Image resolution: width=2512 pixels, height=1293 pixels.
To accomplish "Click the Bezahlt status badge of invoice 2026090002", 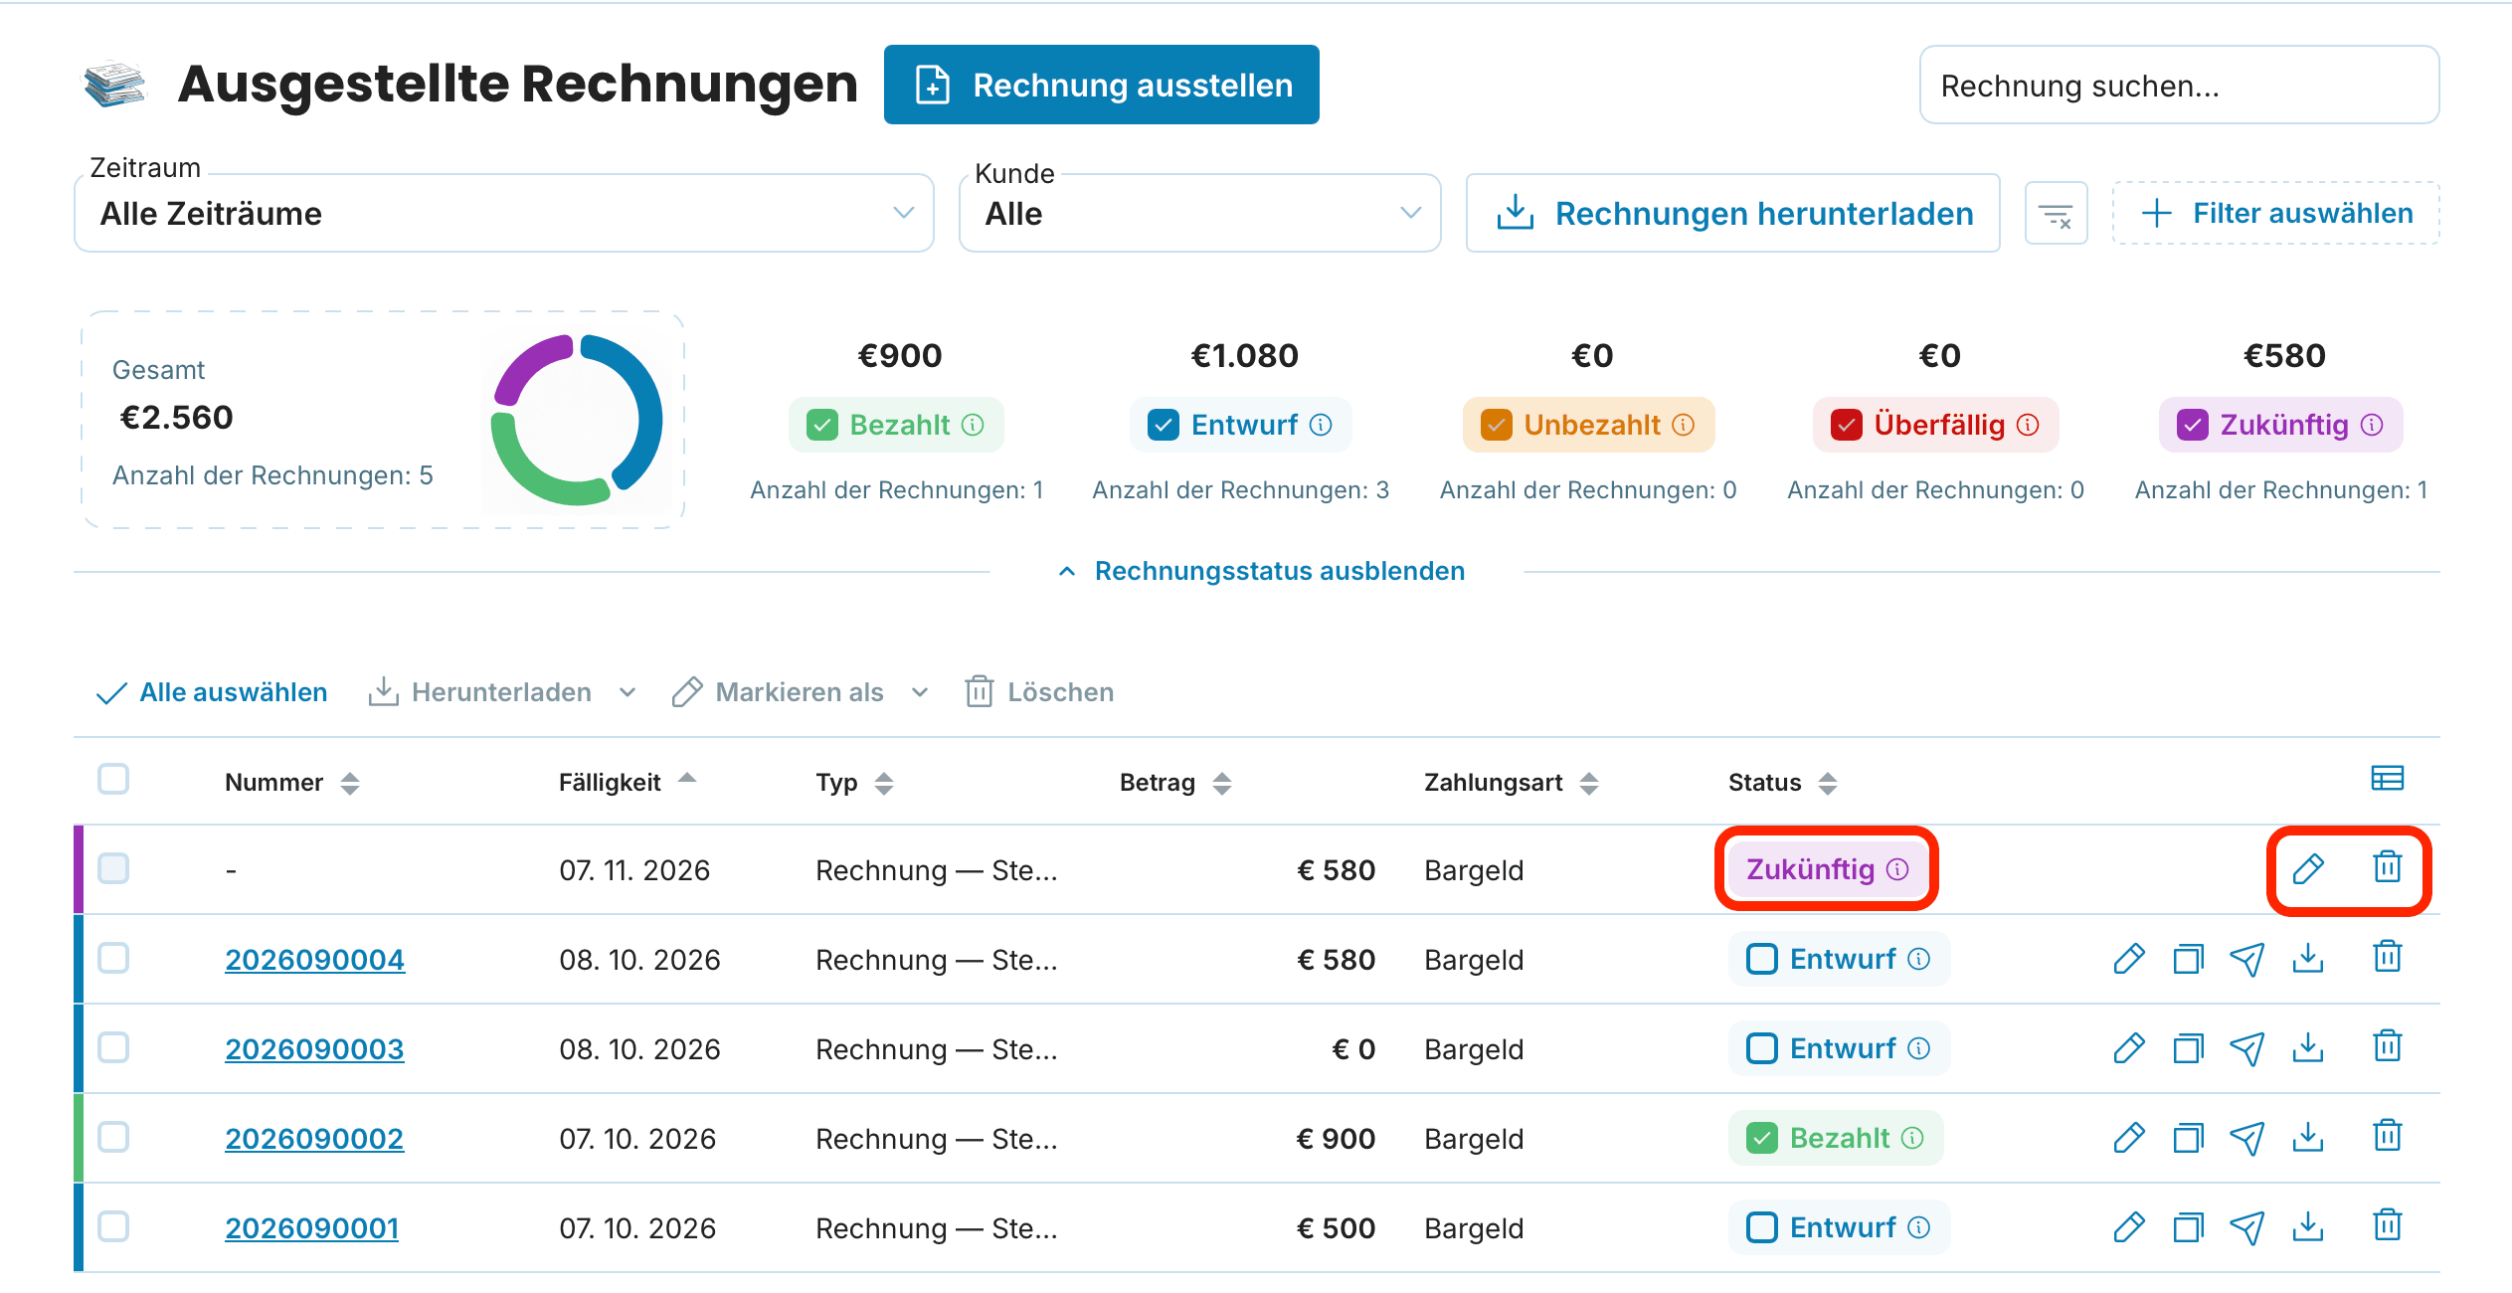I will click(1836, 1138).
